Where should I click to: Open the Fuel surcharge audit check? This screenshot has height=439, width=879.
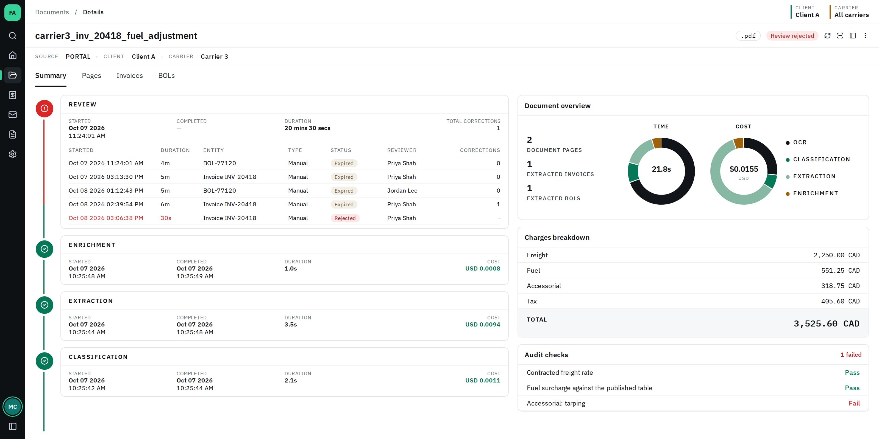pyautogui.click(x=693, y=387)
